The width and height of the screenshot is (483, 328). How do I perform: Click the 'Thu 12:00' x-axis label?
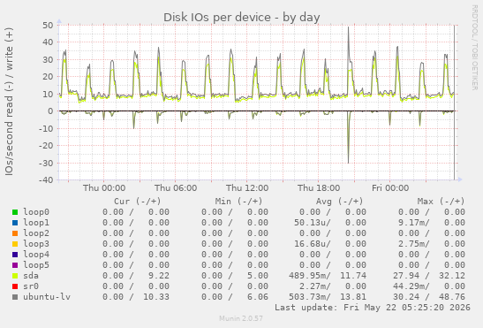[247, 188]
